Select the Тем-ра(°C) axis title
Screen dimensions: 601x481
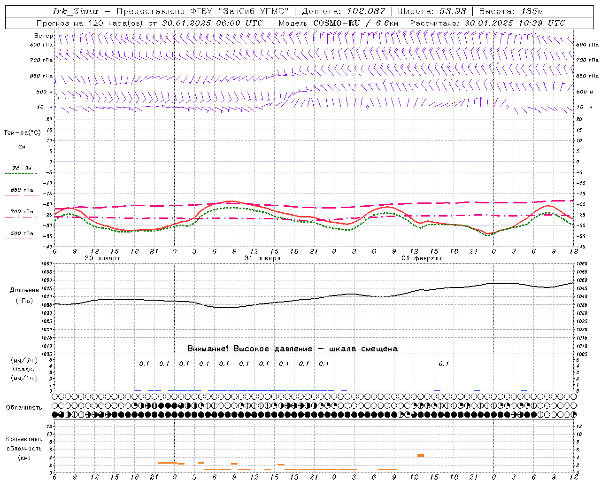(x=22, y=133)
